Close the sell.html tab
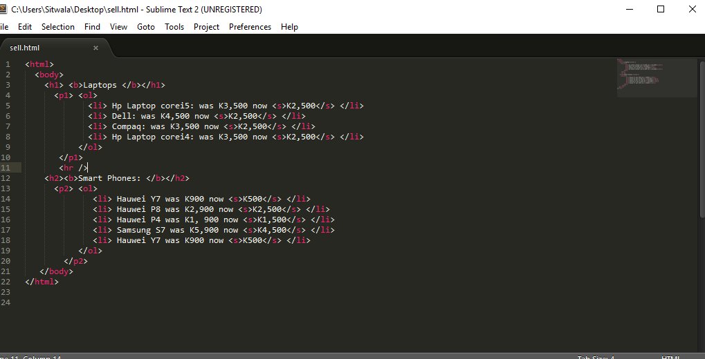Image resolution: width=705 pixels, height=359 pixels. [x=95, y=48]
